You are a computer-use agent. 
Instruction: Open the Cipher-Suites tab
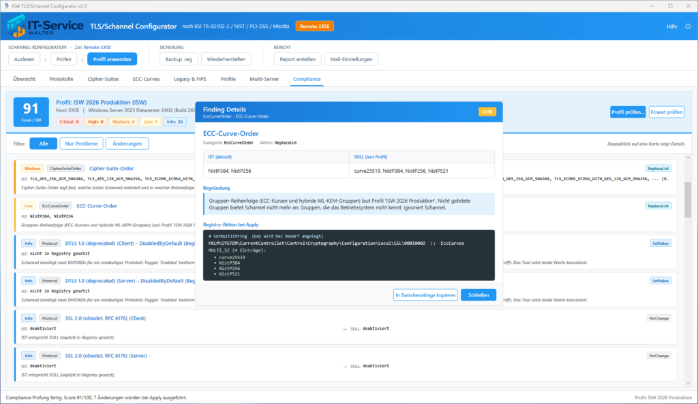tap(103, 79)
